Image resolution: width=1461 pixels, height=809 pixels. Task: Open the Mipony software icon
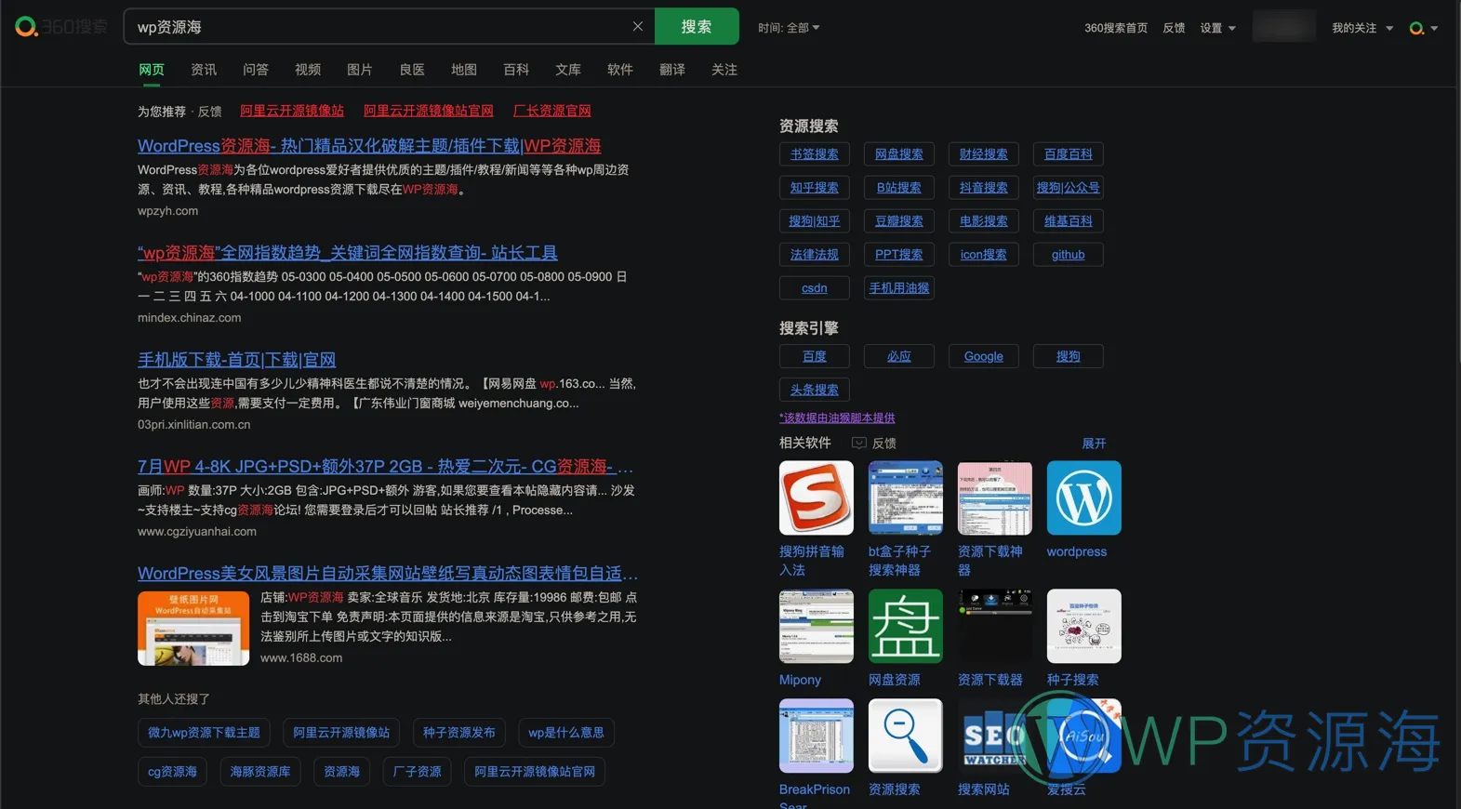[816, 626]
